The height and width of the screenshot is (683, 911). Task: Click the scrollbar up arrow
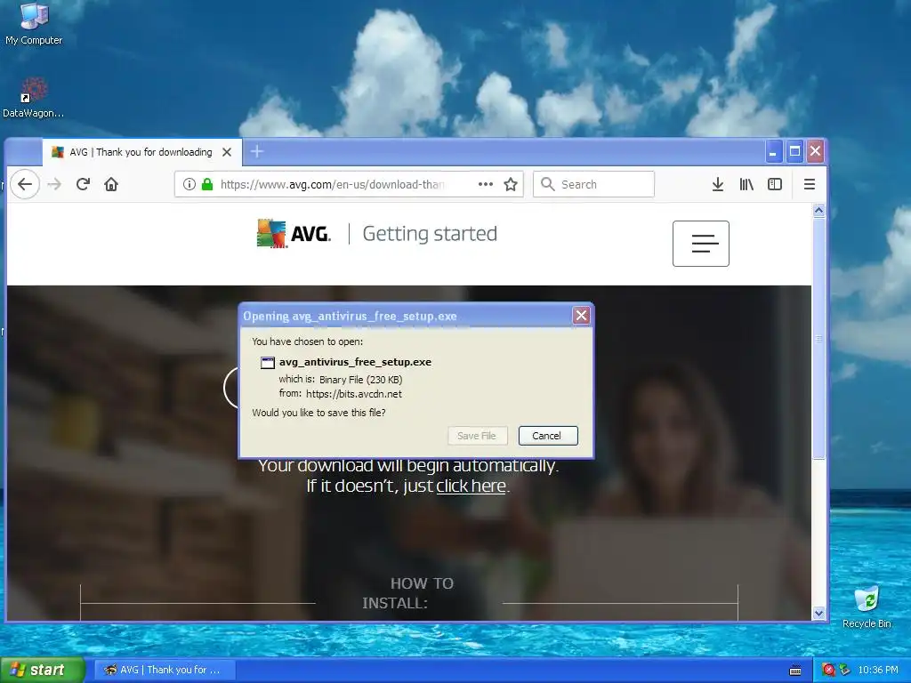818,211
